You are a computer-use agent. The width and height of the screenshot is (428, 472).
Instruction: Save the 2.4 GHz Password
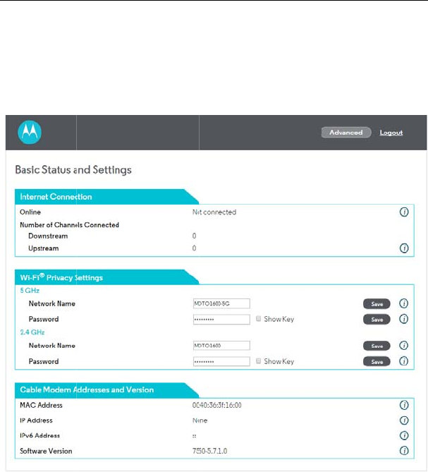(x=377, y=361)
